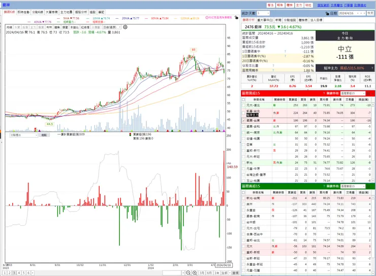Toggle the 本益比 overlay button

coord(75,27)
